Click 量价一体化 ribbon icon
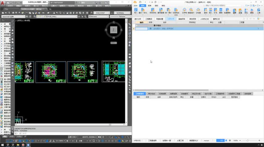The width and height of the screenshot is (264, 147). (143, 10)
